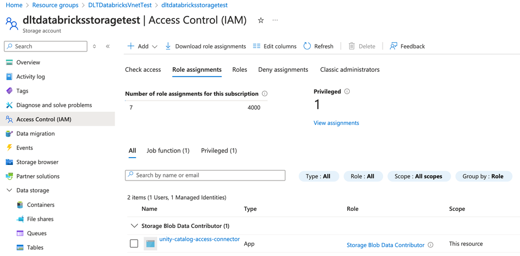520x256 pixels.
Task: Select the All assignments tab
Action: (132, 150)
